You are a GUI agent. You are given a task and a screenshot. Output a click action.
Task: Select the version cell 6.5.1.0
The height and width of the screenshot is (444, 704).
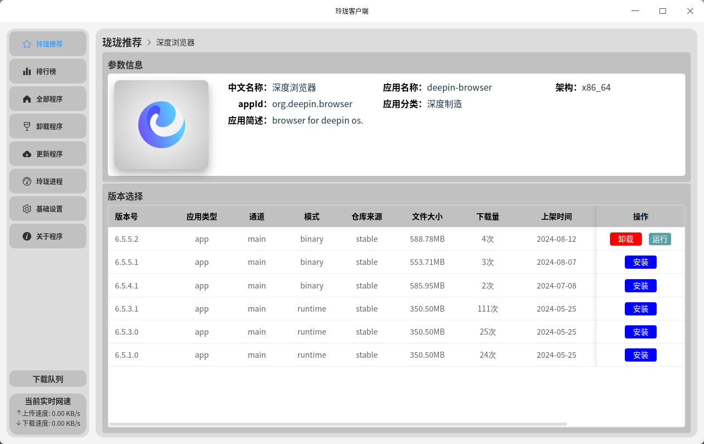coord(127,355)
